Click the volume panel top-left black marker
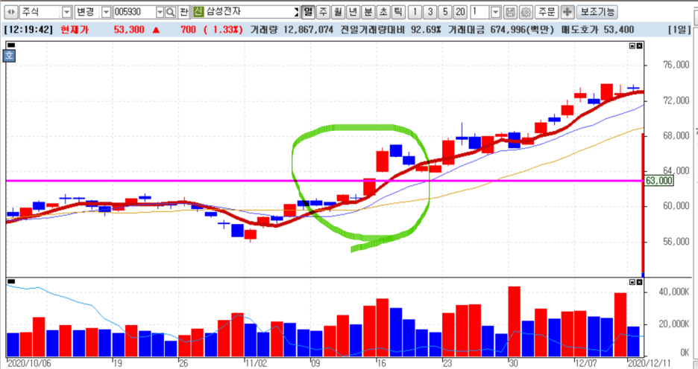 tap(11, 281)
